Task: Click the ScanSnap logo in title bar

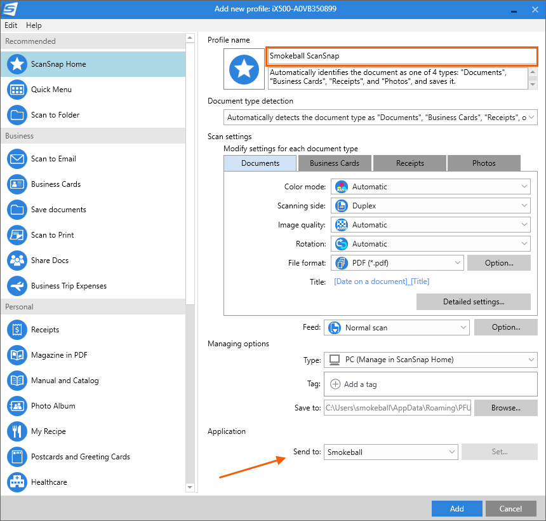Action: (x=10, y=9)
